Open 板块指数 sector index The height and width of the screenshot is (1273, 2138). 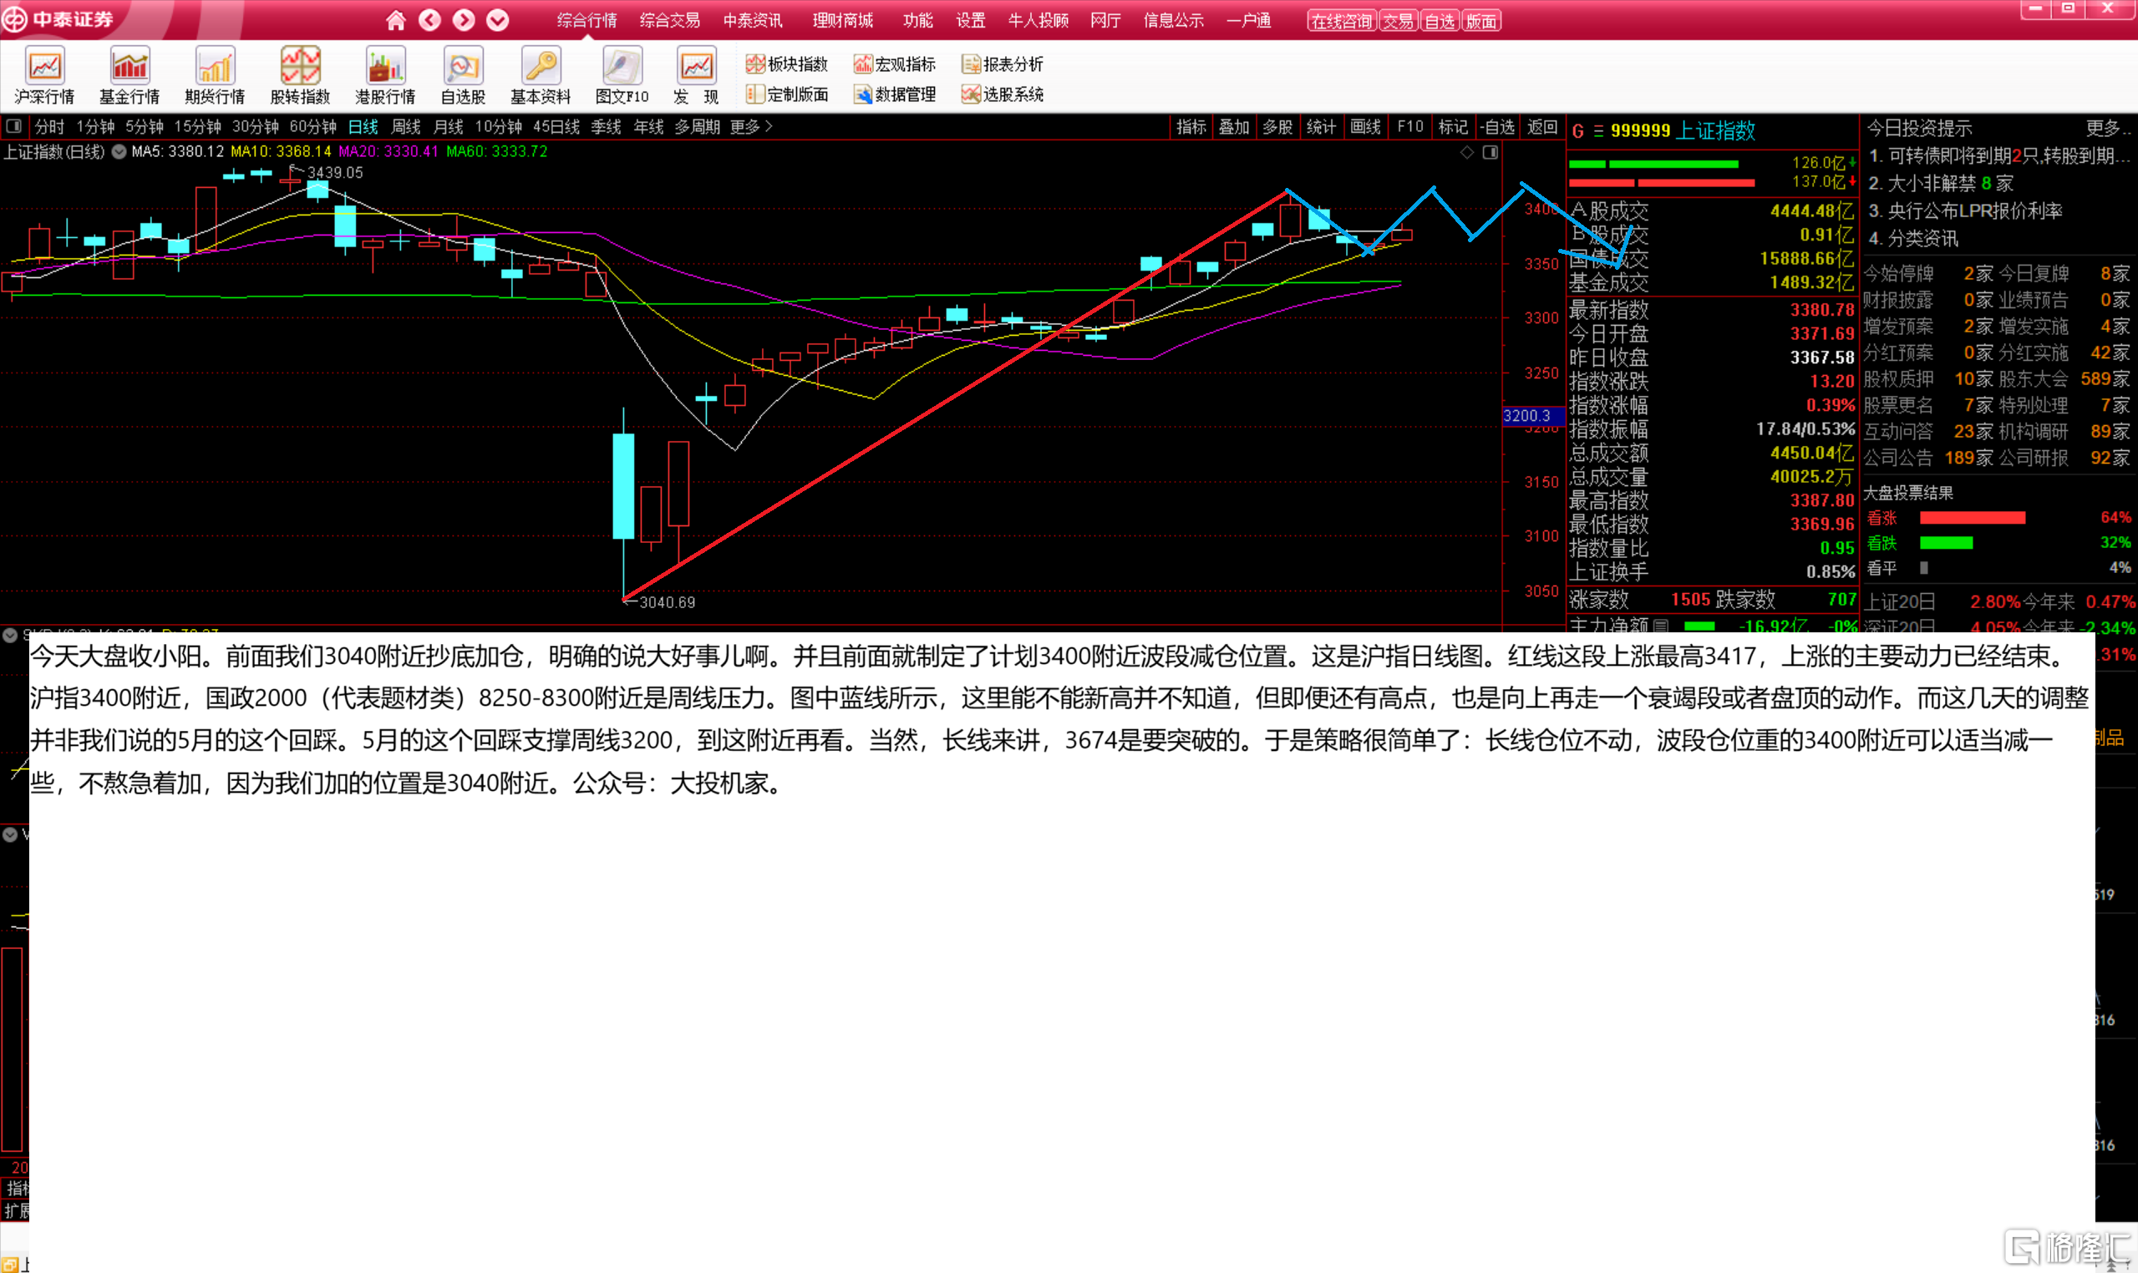[787, 64]
